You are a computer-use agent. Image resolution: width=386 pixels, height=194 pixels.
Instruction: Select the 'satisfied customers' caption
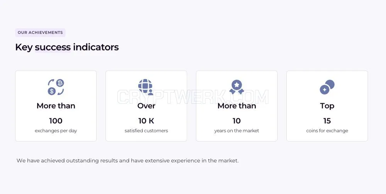[x=146, y=131]
